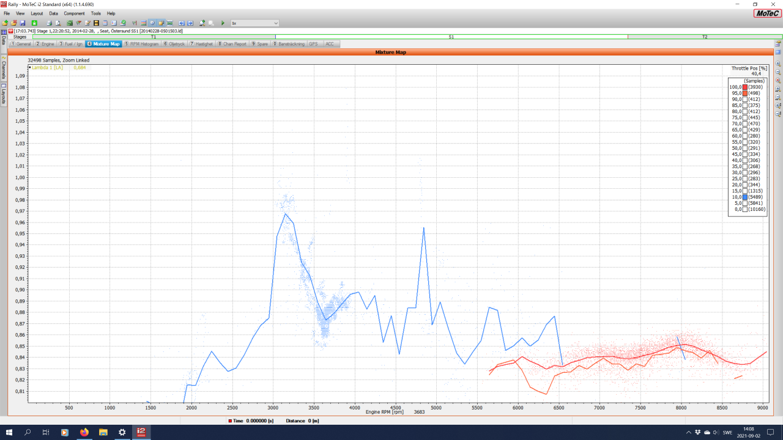
Task: Expand the Channels side panel
Action: [3, 69]
